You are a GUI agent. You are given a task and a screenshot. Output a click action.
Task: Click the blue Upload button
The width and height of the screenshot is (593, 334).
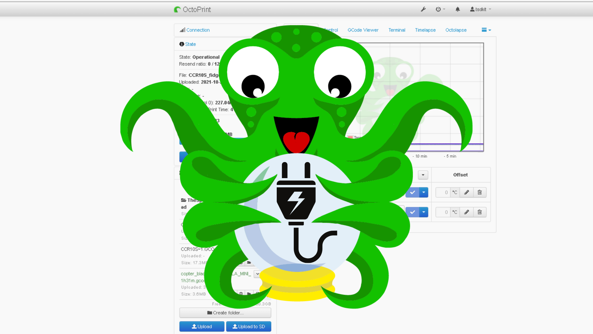point(202,327)
